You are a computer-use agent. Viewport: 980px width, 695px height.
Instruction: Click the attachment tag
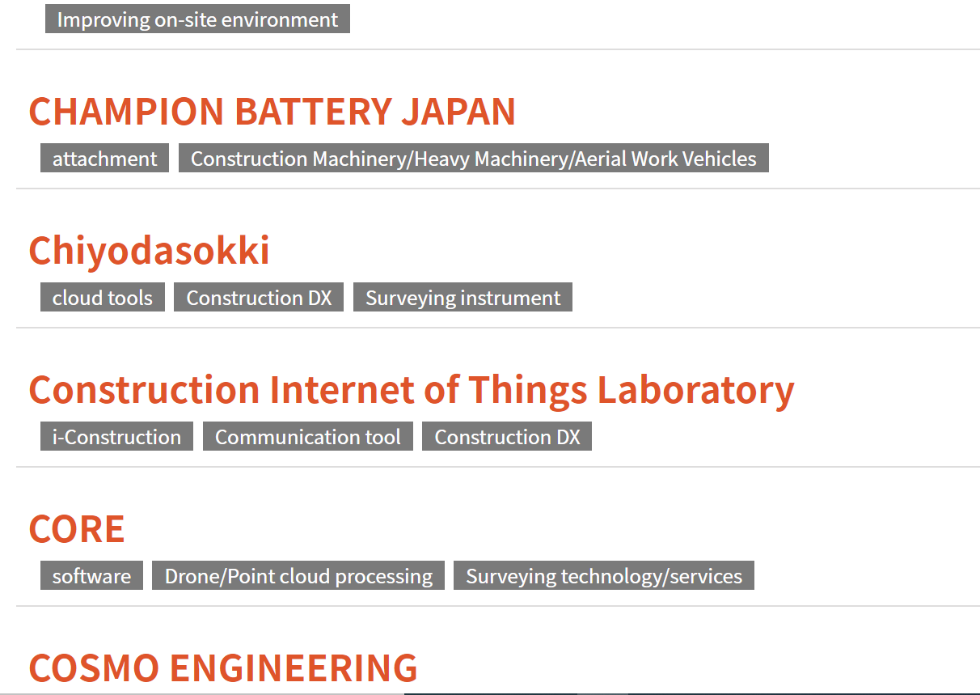[x=104, y=159]
